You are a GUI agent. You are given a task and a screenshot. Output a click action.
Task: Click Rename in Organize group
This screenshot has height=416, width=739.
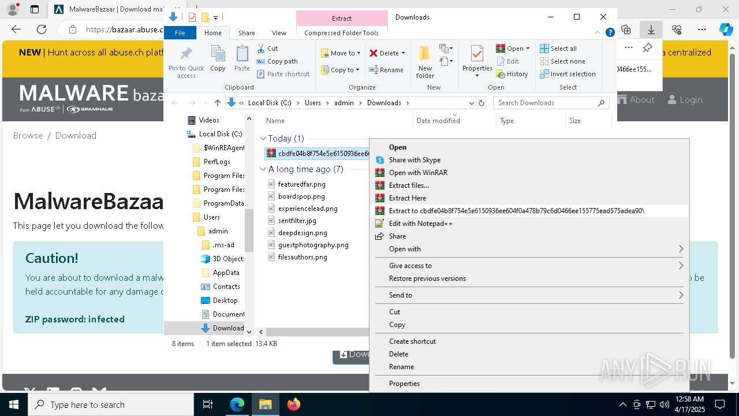(387, 70)
